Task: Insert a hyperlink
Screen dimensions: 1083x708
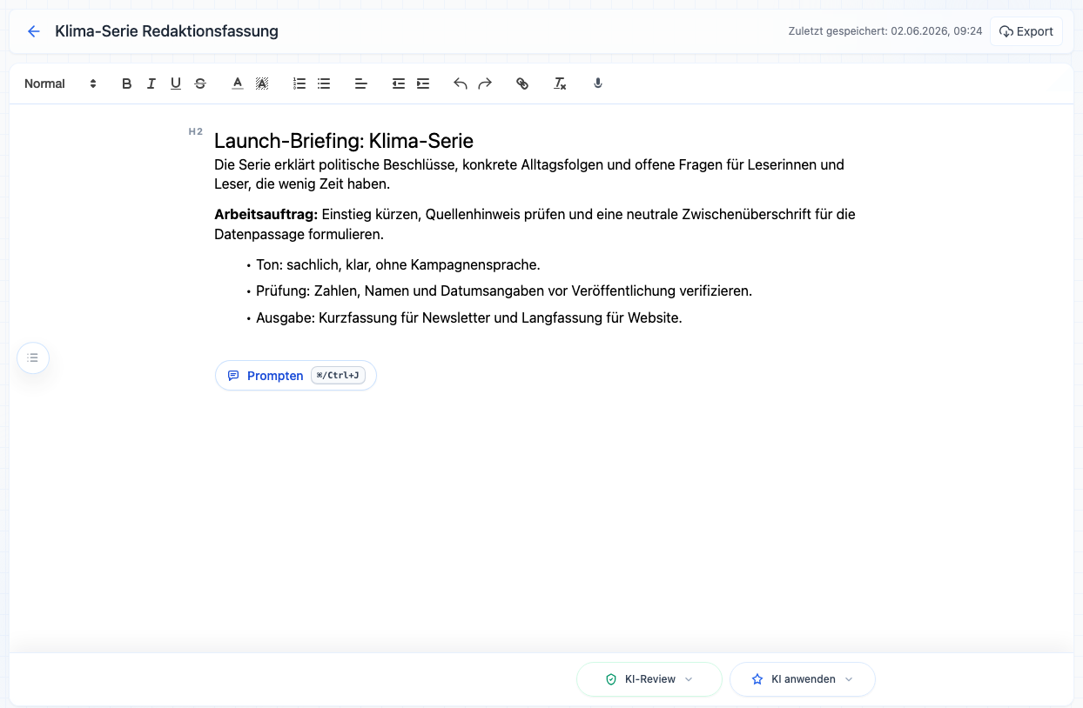Action: [x=522, y=83]
